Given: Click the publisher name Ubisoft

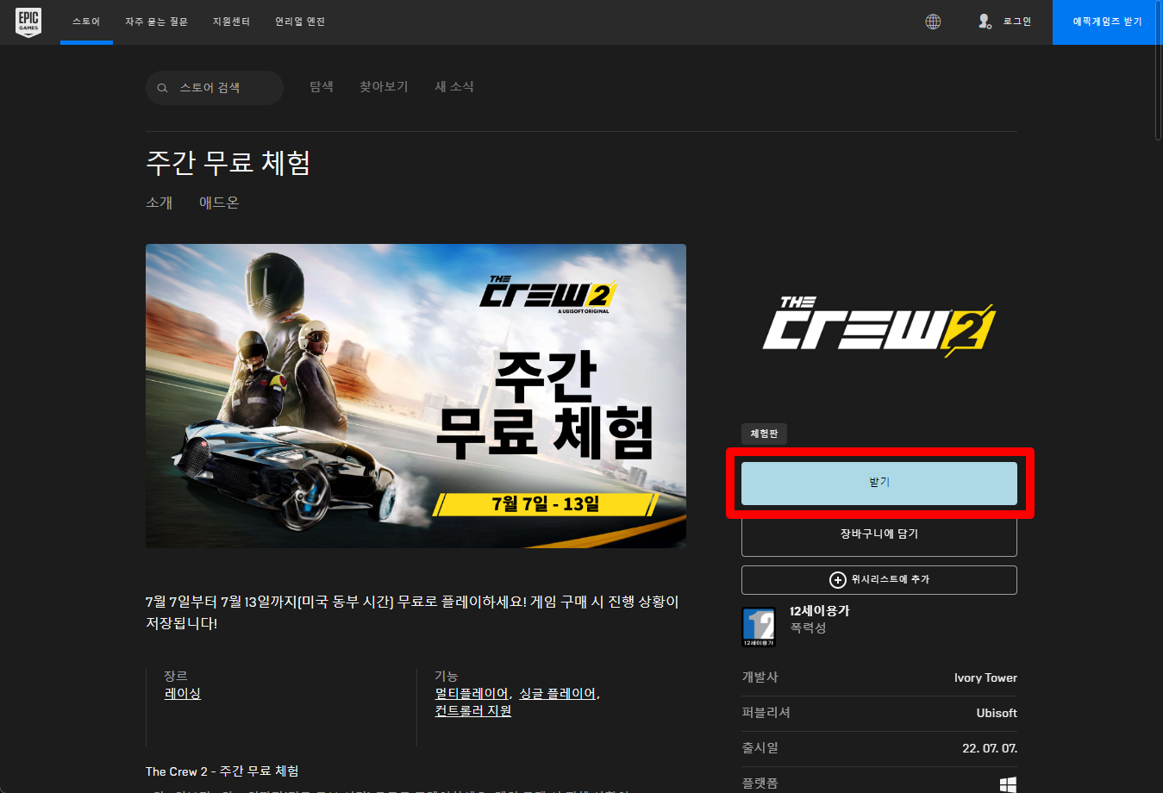Looking at the screenshot, I should click(x=997, y=714).
